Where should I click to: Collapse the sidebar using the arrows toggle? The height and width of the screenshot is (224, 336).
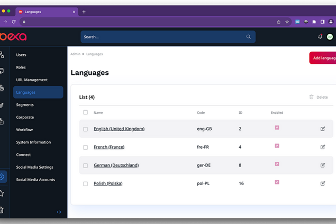[x=59, y=212]
